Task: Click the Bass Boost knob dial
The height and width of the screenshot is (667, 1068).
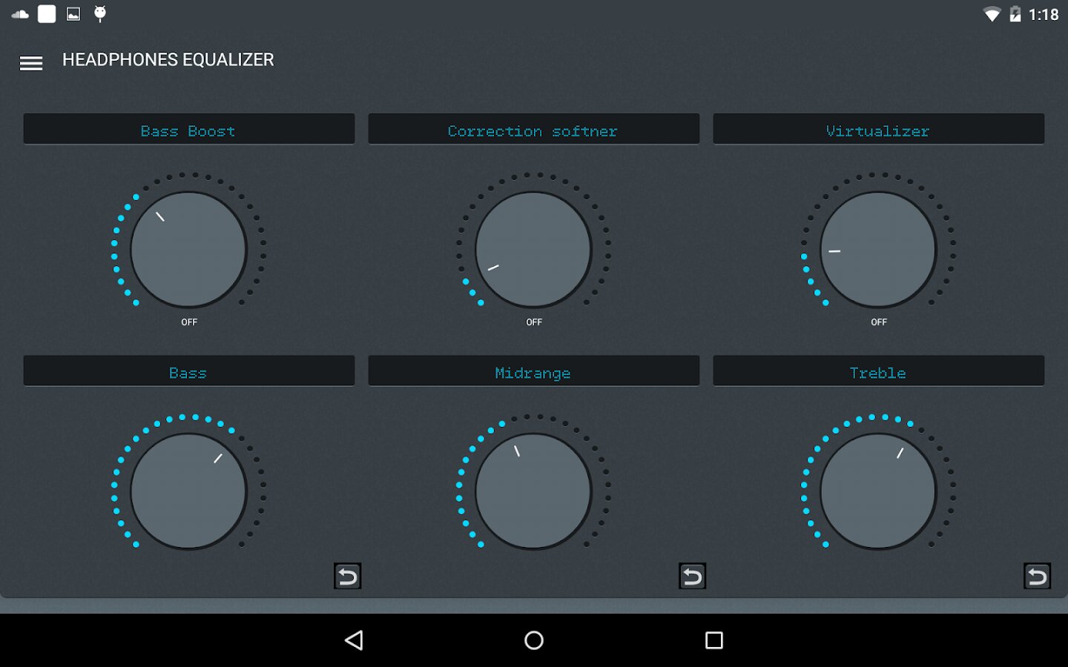Action: click(188, 250)
